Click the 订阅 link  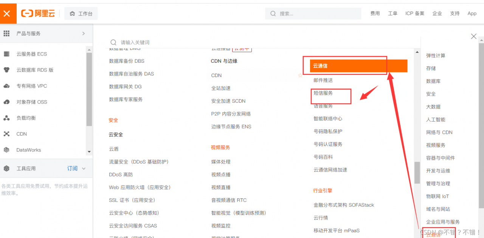click(72, 168)
